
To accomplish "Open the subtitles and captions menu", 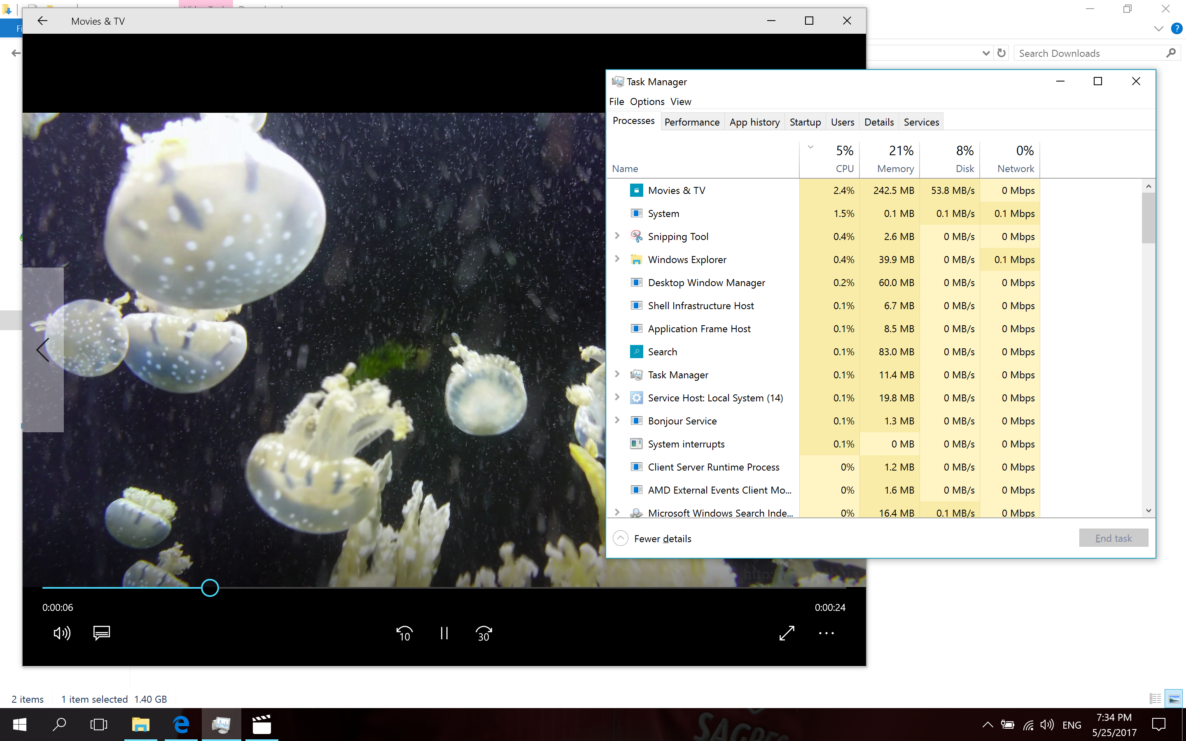I will 101,633.
